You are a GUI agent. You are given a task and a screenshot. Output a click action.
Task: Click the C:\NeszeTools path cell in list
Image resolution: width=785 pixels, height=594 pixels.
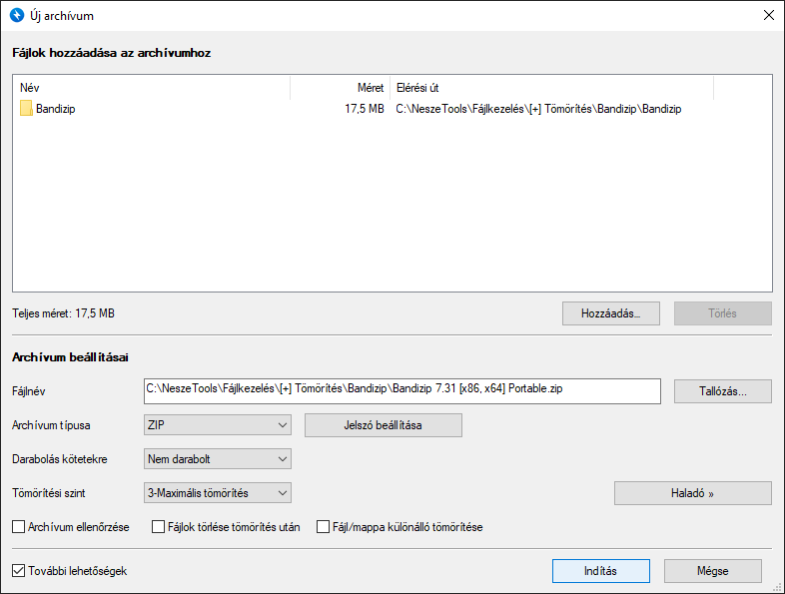tap(538, 109)
